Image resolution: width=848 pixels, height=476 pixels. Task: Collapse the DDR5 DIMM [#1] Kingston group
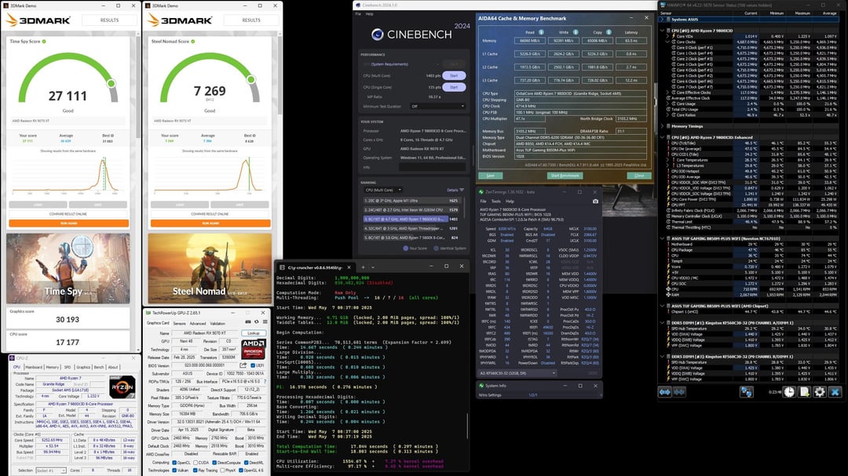coord(663,322)
